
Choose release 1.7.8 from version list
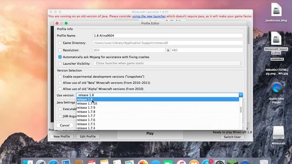[x=158, y=112]
